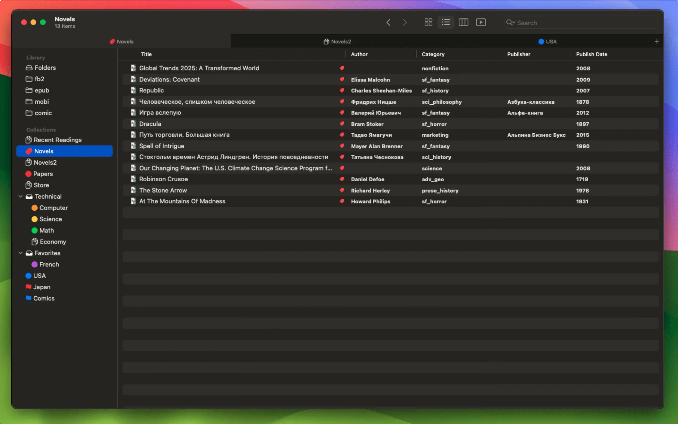Switch to column view layout
The image size is (678, 424).
(463, 22)
